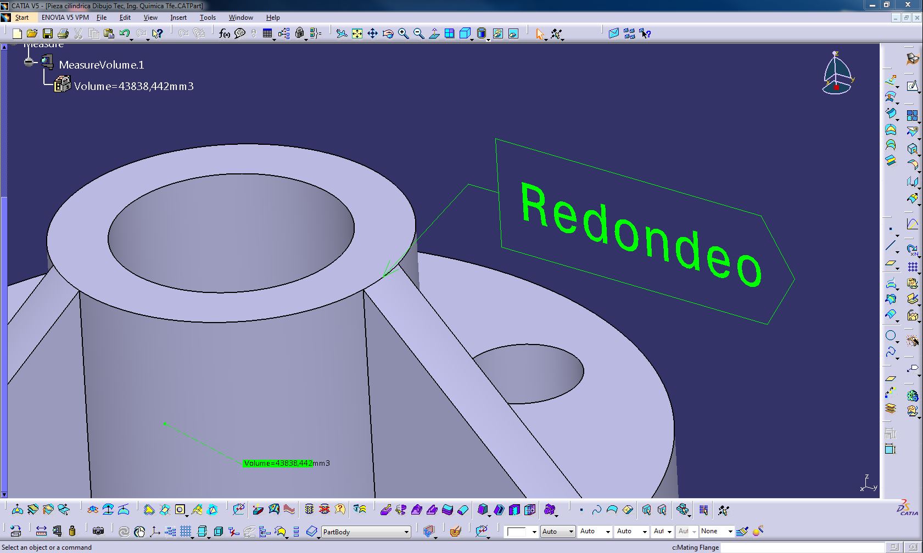Toggle the grid display icon
Screen dimensions: 923x553
[186, 531]
